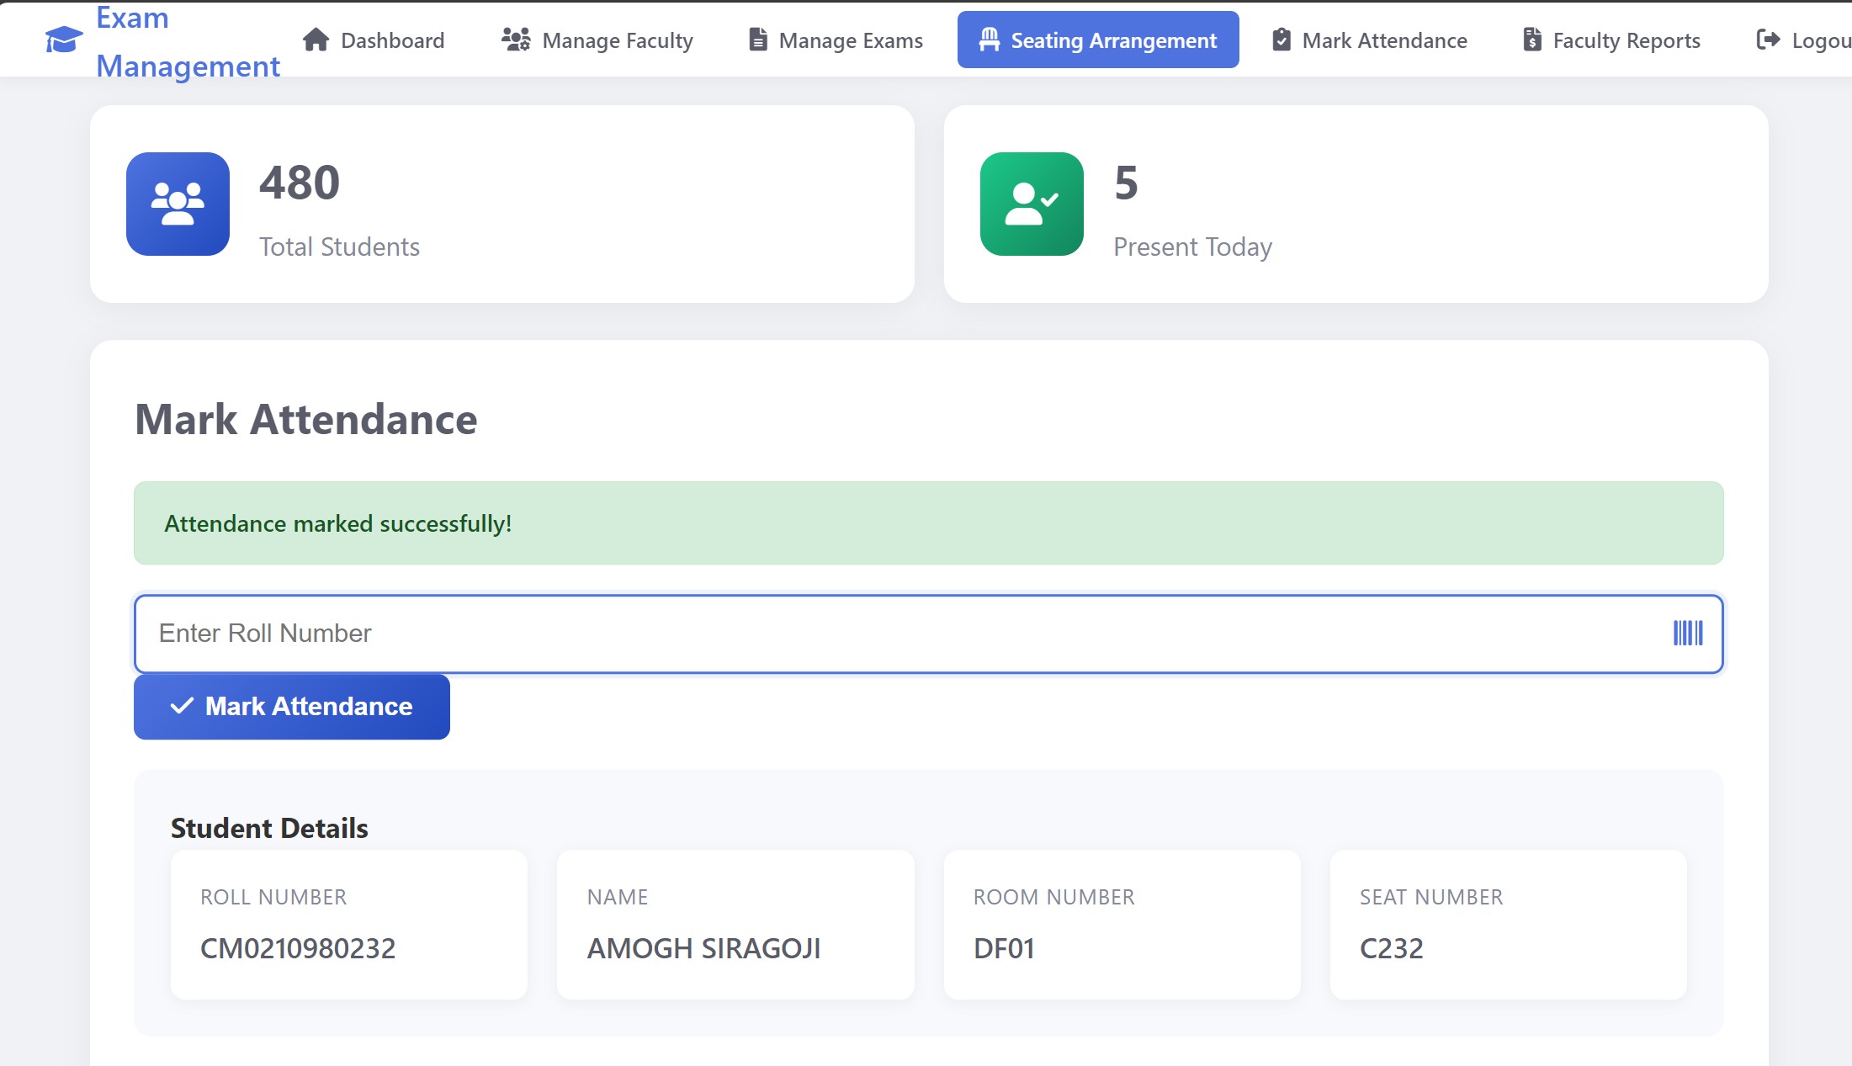Image resolution: width=1852 pixels, height=1066 pixels.
Task: Open Faculty Reports from the navbar
Action: pos(1626,40)
